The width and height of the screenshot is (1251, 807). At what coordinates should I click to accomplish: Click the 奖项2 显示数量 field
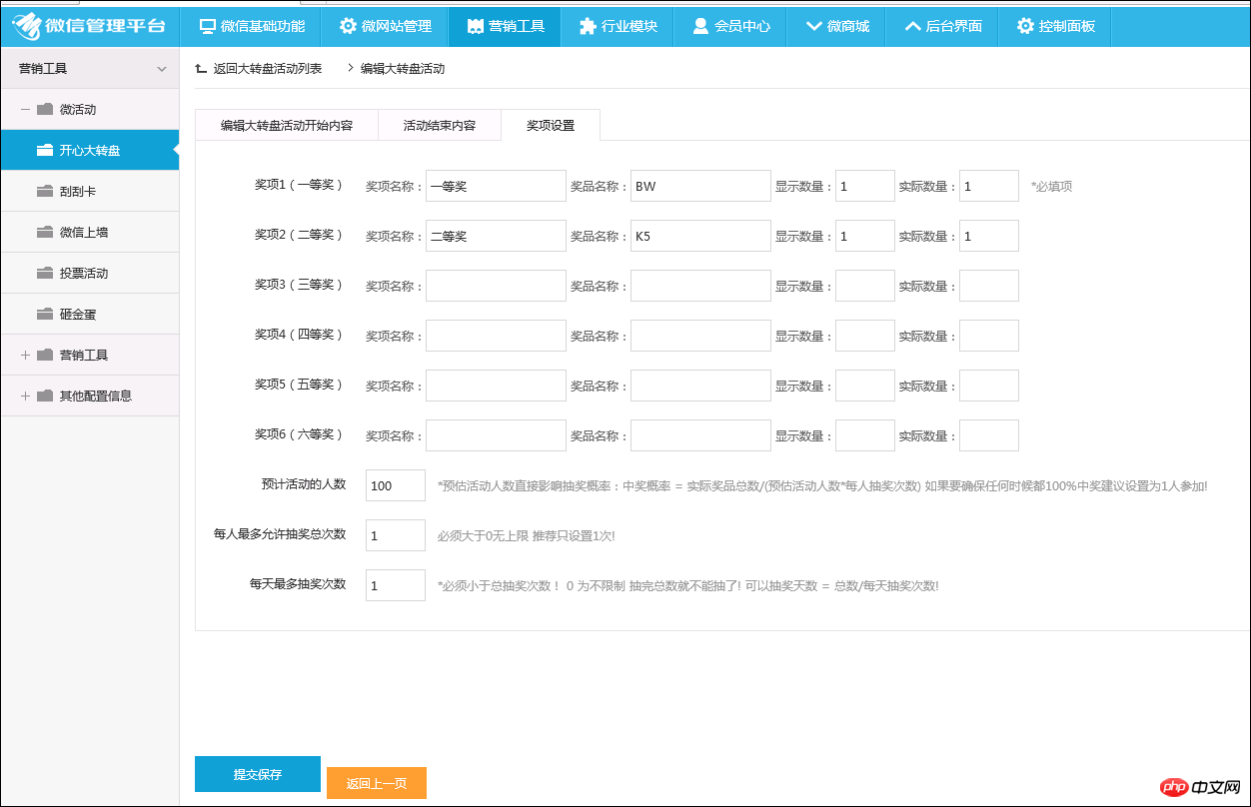(865, 236)
